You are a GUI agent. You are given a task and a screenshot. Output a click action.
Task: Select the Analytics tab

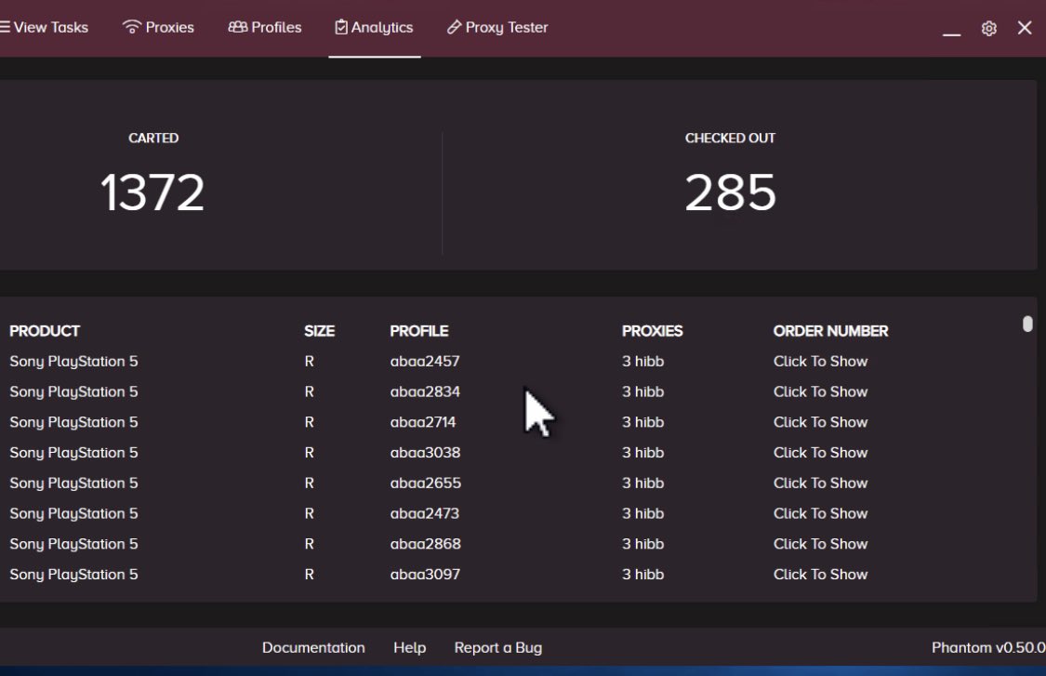[x=375, y=27]
